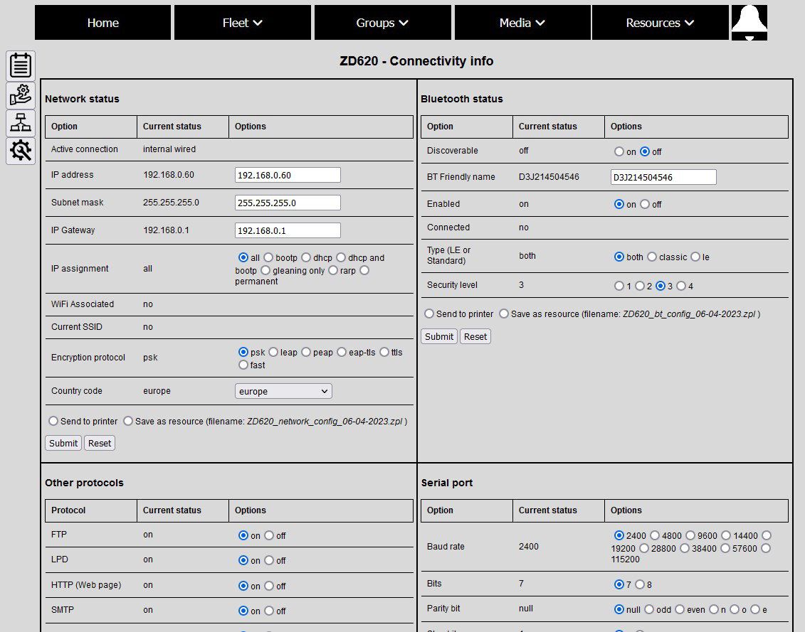Select rarp IP assignment option

(x=332, y=270)
